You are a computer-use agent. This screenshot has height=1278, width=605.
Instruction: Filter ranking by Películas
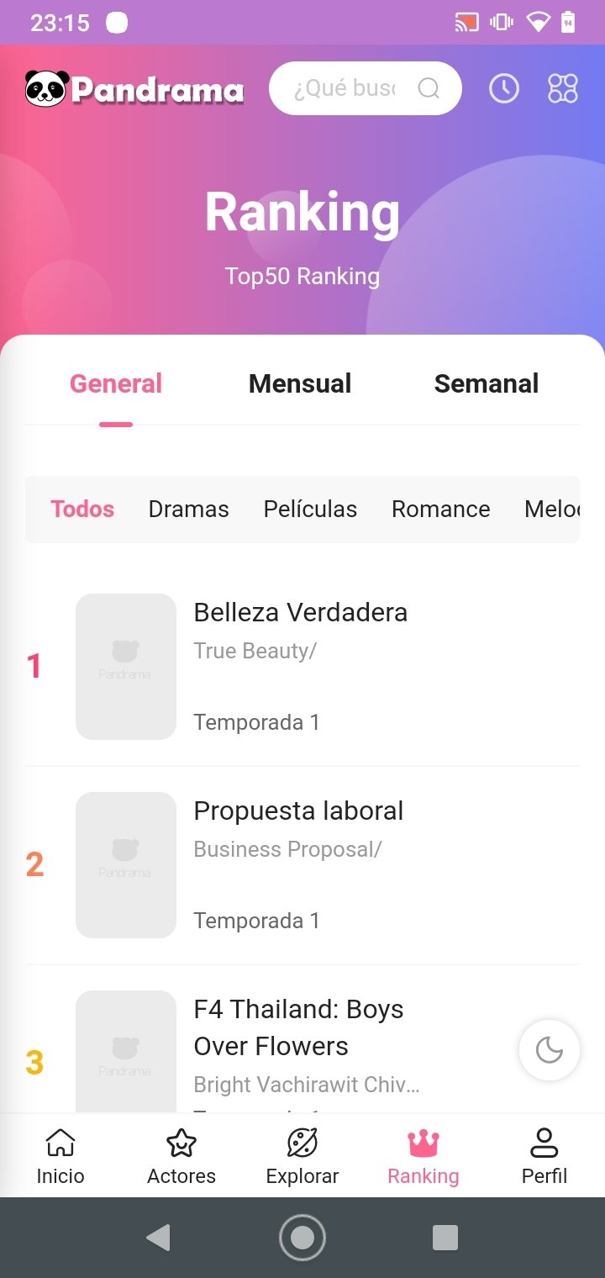(x=310, y=509)
